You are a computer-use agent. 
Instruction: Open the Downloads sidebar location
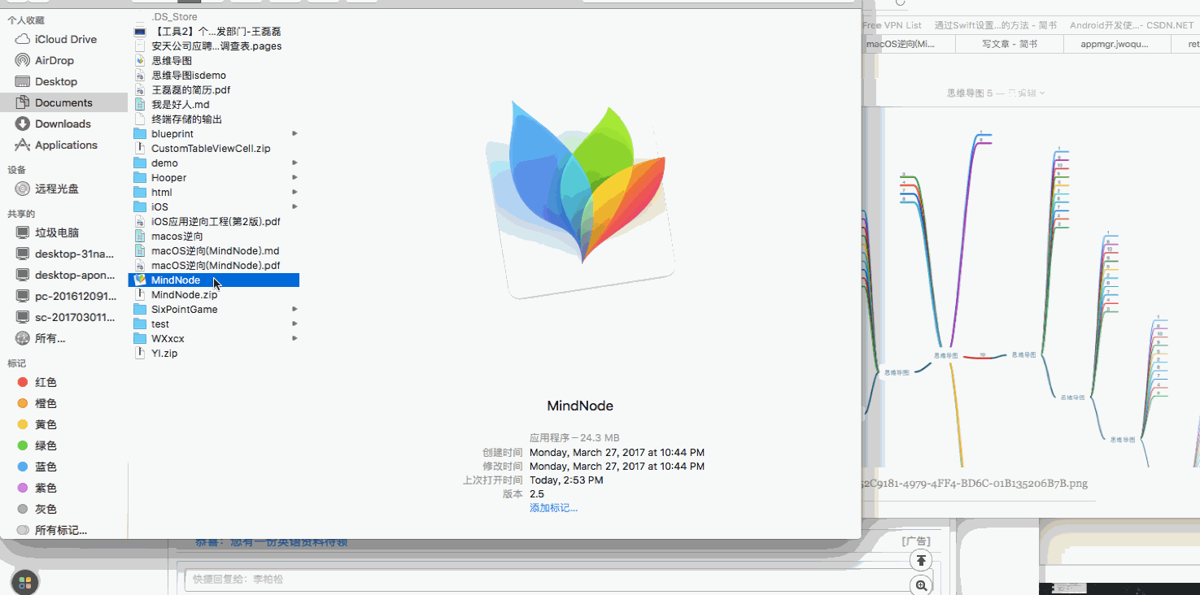click(62, 124)
